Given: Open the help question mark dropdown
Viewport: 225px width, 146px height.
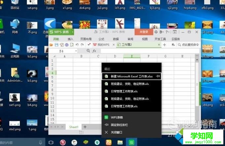Looking at the screenshot, I should (x=168, y=32).
